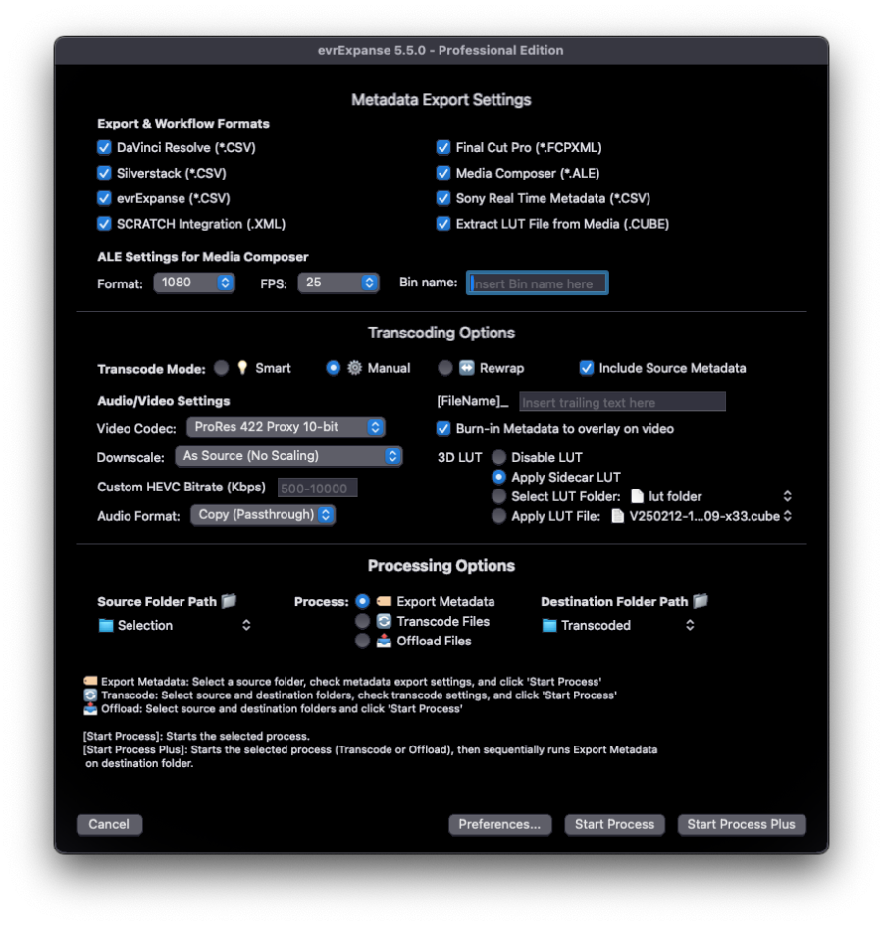Click the Custom HEVC Bitrate field

pyautogui.click(x=317, y=488)
